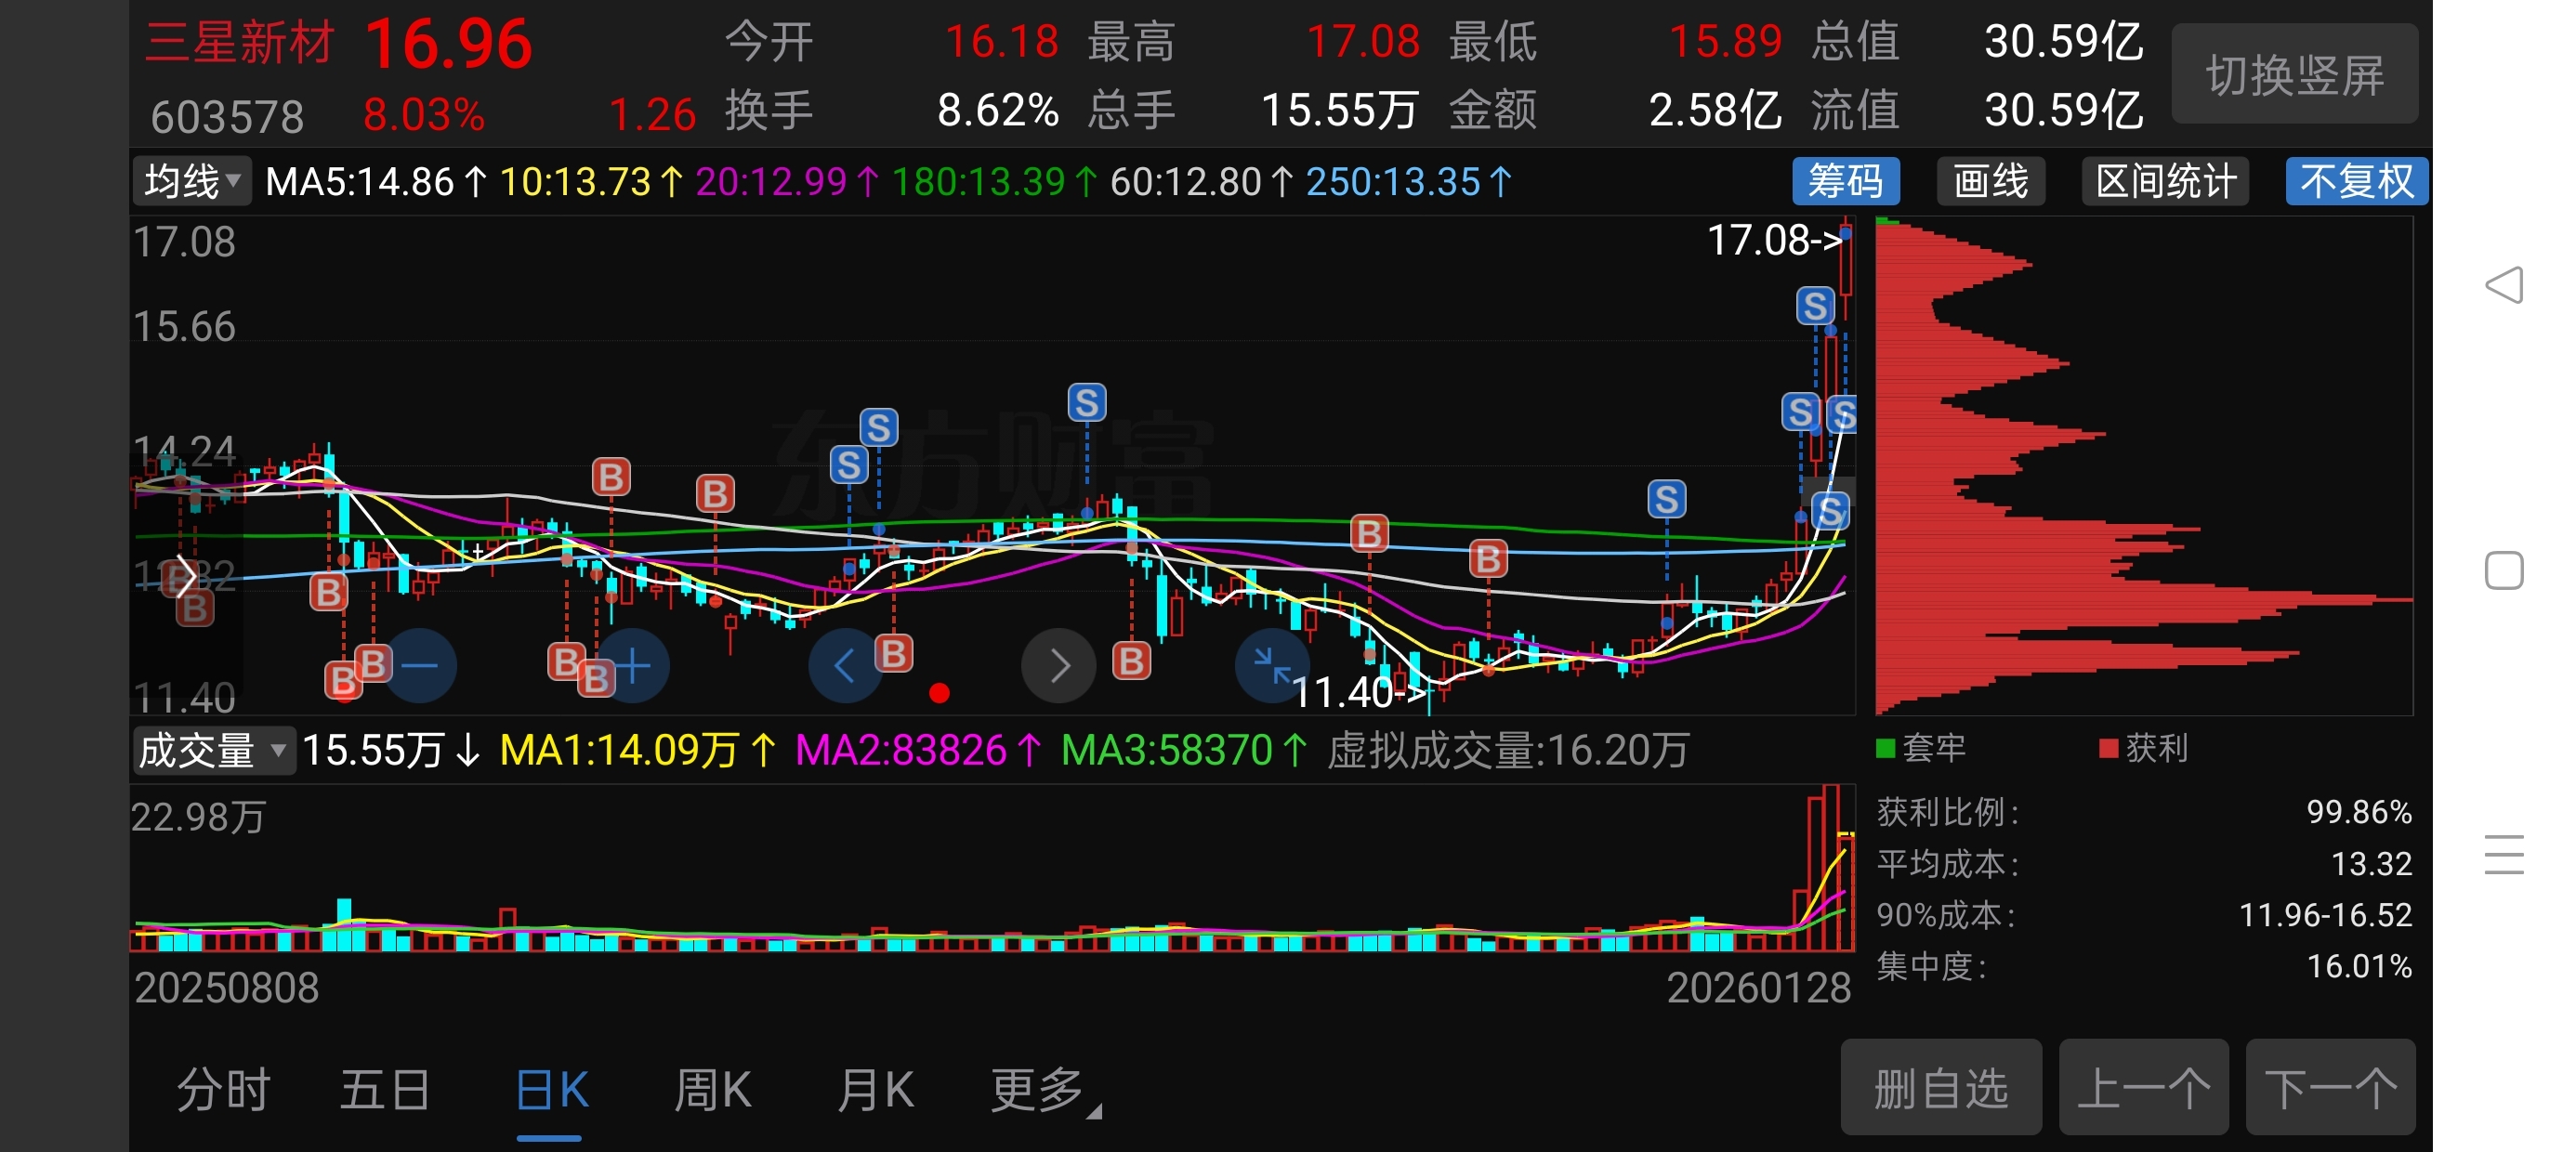Tap the Android home square icon
Image resolution: width=2576 pixels, height=1152 pixels.
tap(2504, 571)
